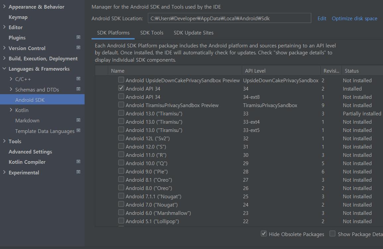The width and height of the screenshot is (383, 249).
Task: Click the project-level icon beside Schemas and DTDs
Action: coord(78,89)
